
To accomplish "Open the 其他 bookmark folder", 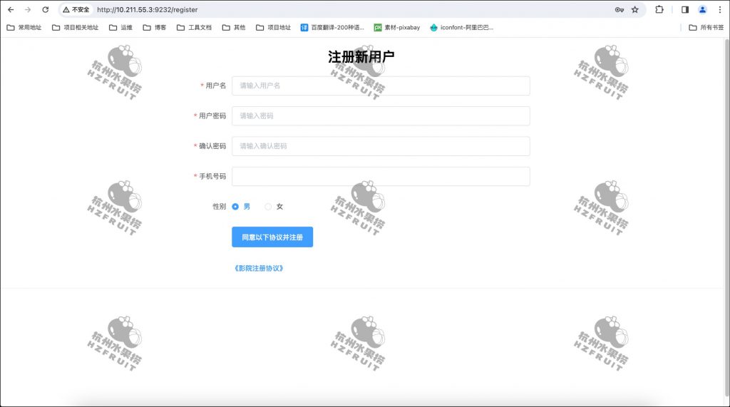I will tap(234, 28).
